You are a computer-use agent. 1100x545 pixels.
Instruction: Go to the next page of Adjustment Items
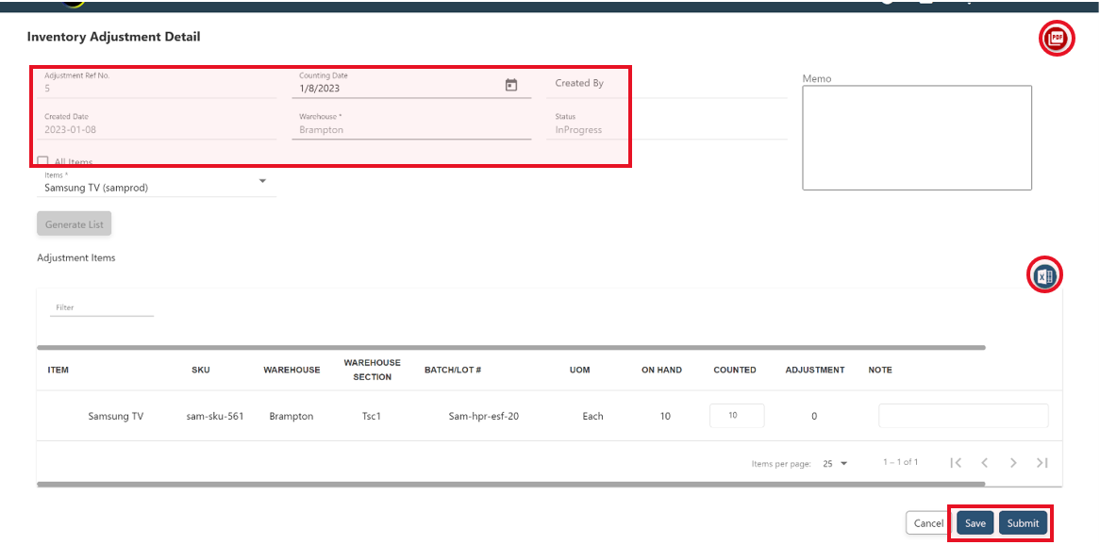[x=1013, y=462]
